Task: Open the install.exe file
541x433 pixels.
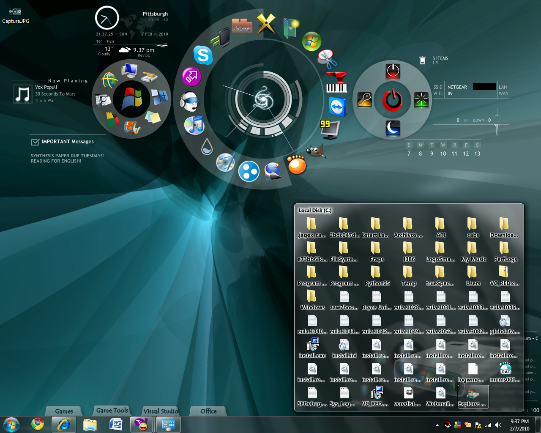Action: coord(312,348)
